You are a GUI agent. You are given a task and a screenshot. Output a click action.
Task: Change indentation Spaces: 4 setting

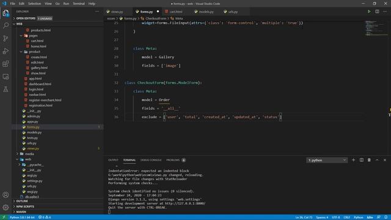322,218
